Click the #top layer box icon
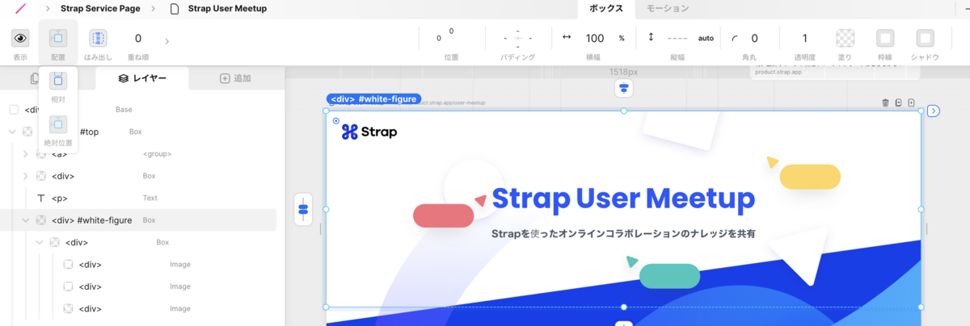Screen dimensions: 970x326 tap(27, 132)
